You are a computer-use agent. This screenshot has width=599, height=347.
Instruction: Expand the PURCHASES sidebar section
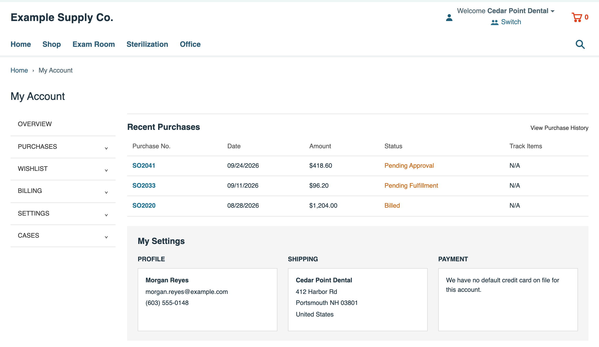63,147
